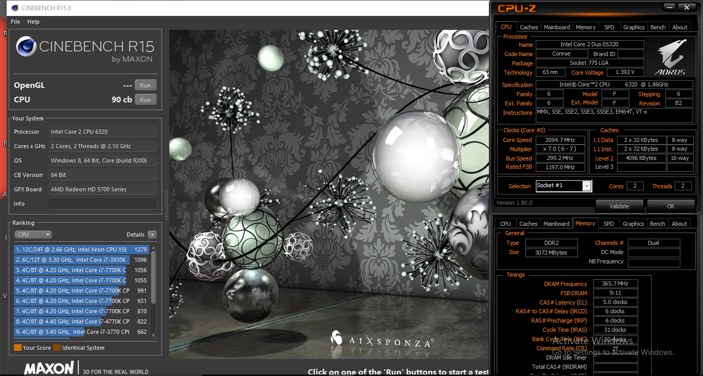703x376 pixels.
Task: Switch to Graphics tab in top CPU-Z window
Action: (634, 27)
